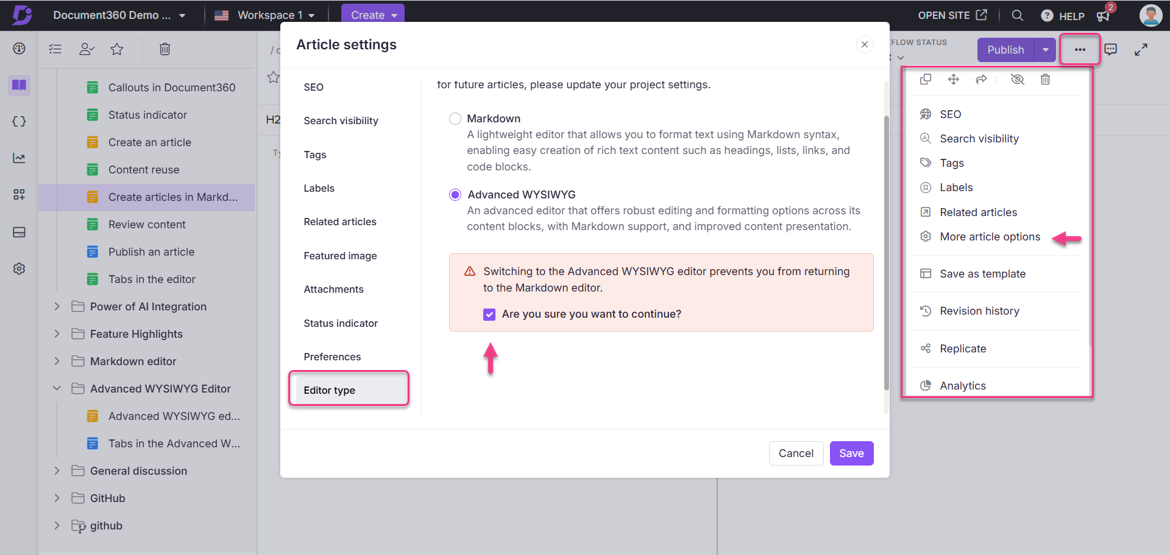
Task: Open Revision history from options menu
Action: (979, 311)
